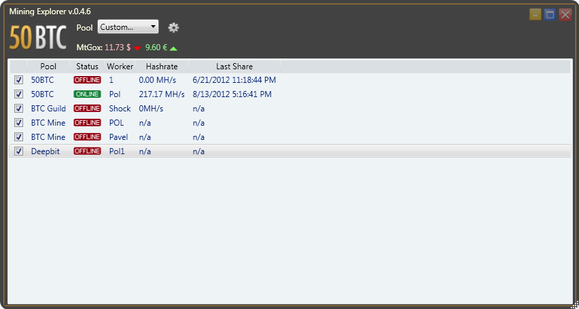Click the Worker column header
This screenshot has width=579, height=309.
coord(121,67)
